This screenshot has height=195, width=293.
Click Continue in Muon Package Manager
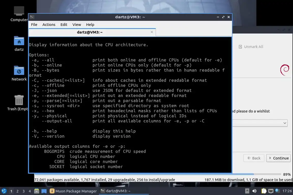[x=279, y=158]
